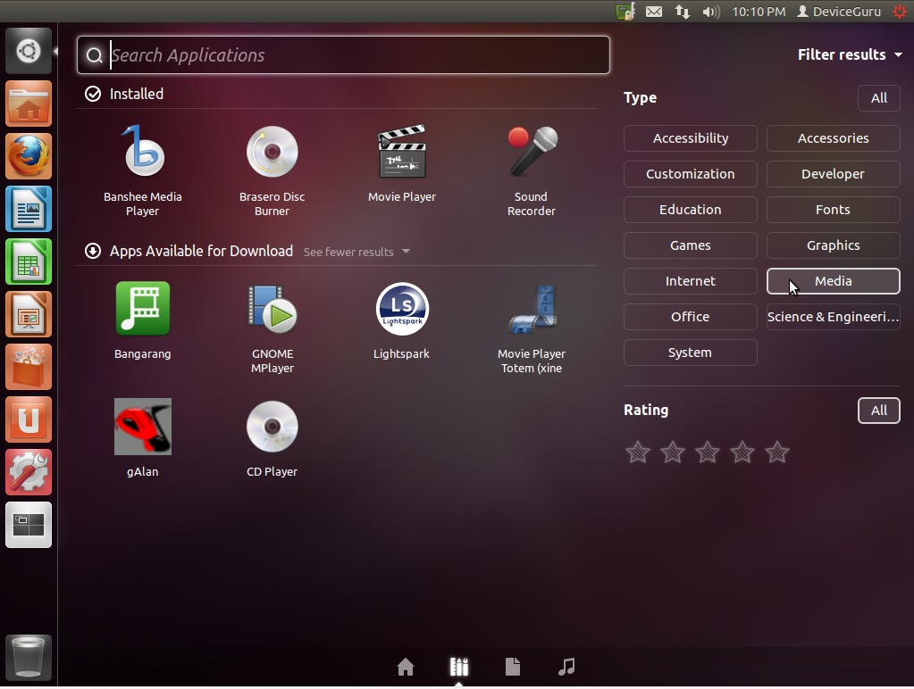Open Banshee Media Player app

(x=143, y=170)
